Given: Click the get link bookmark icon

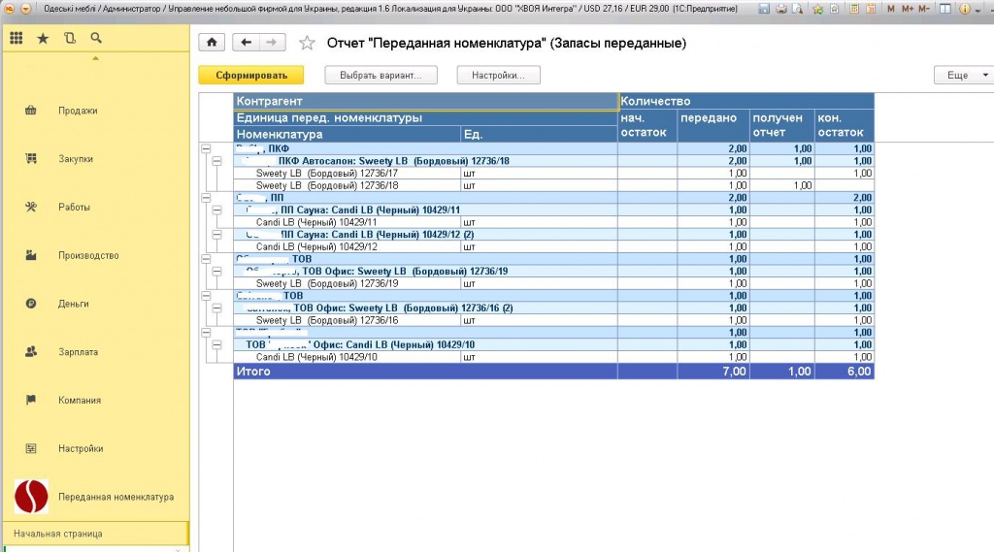Looking at the screenshot, I should click(834, 9).
